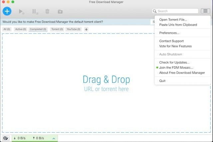213x142 pixels.
Task: Pause all downloads with the pause icon
Action: [35, 12]
